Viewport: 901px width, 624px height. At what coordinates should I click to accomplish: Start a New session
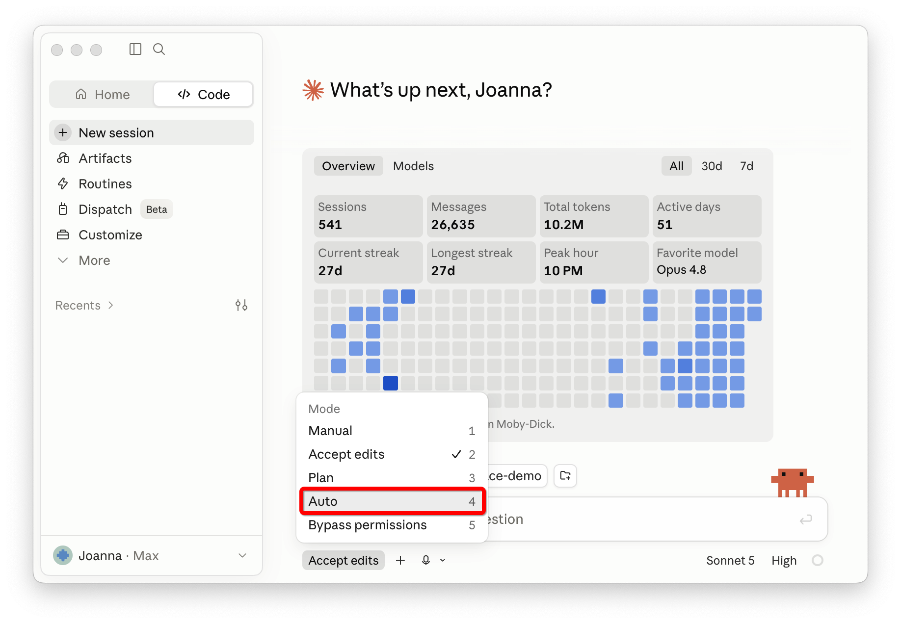pos(151,132)
